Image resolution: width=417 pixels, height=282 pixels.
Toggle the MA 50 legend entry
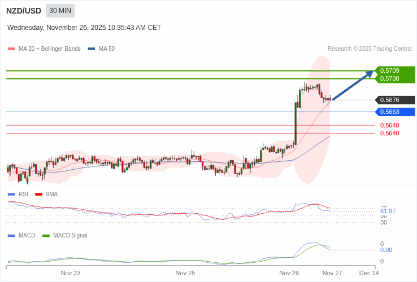point(101,49)
